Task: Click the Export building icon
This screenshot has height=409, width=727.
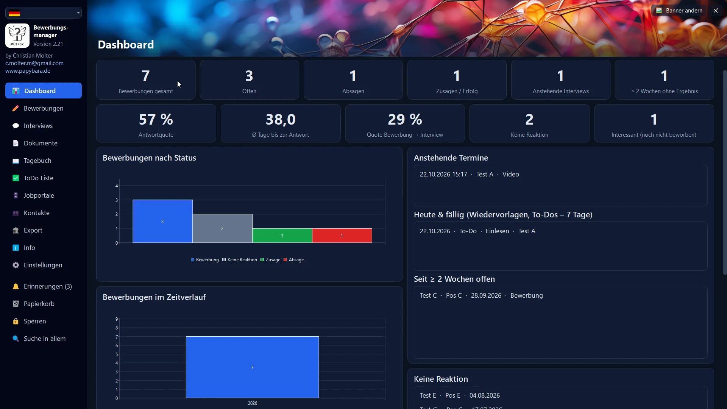Action: [16, 230]
